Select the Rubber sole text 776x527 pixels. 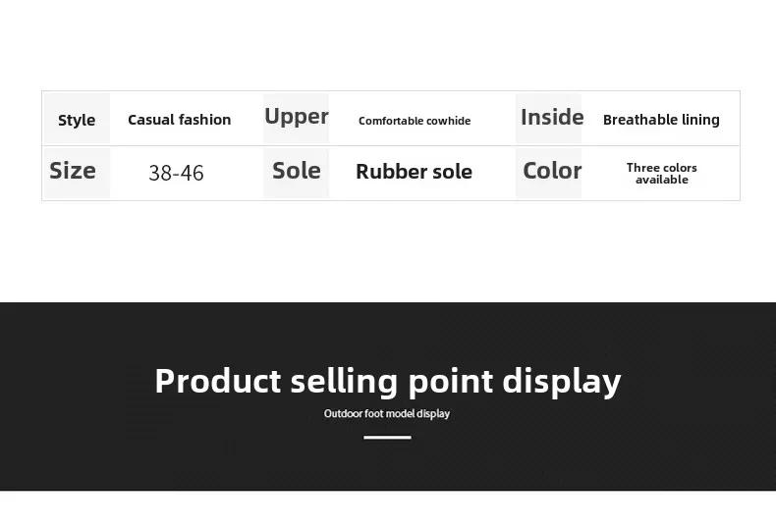pos(414,172)
